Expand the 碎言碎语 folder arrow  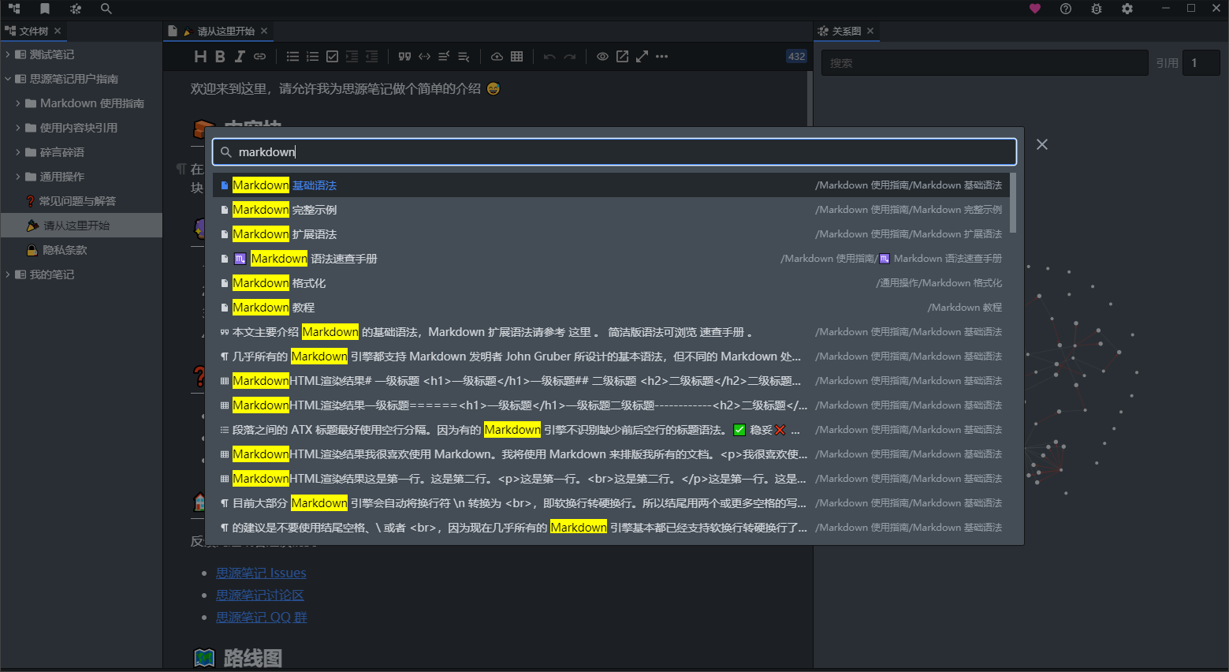(18, 152)
